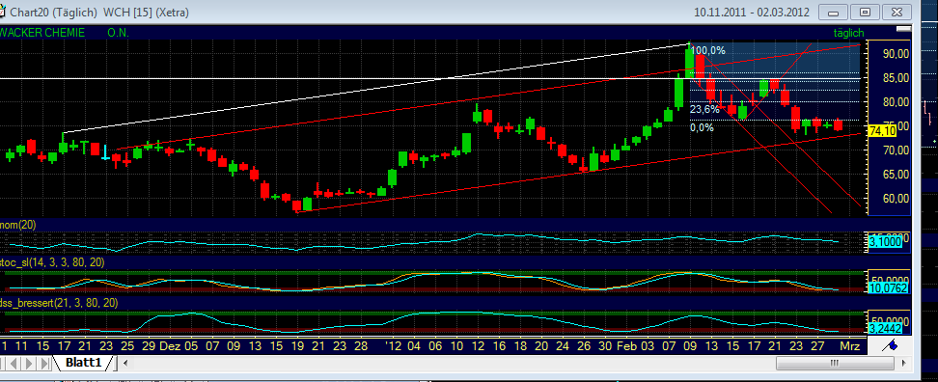This screenshot has height=382, width=938.
Task: Select the dss_bressert(21, 3, 80, 20) label
Action: pos(59,303)
